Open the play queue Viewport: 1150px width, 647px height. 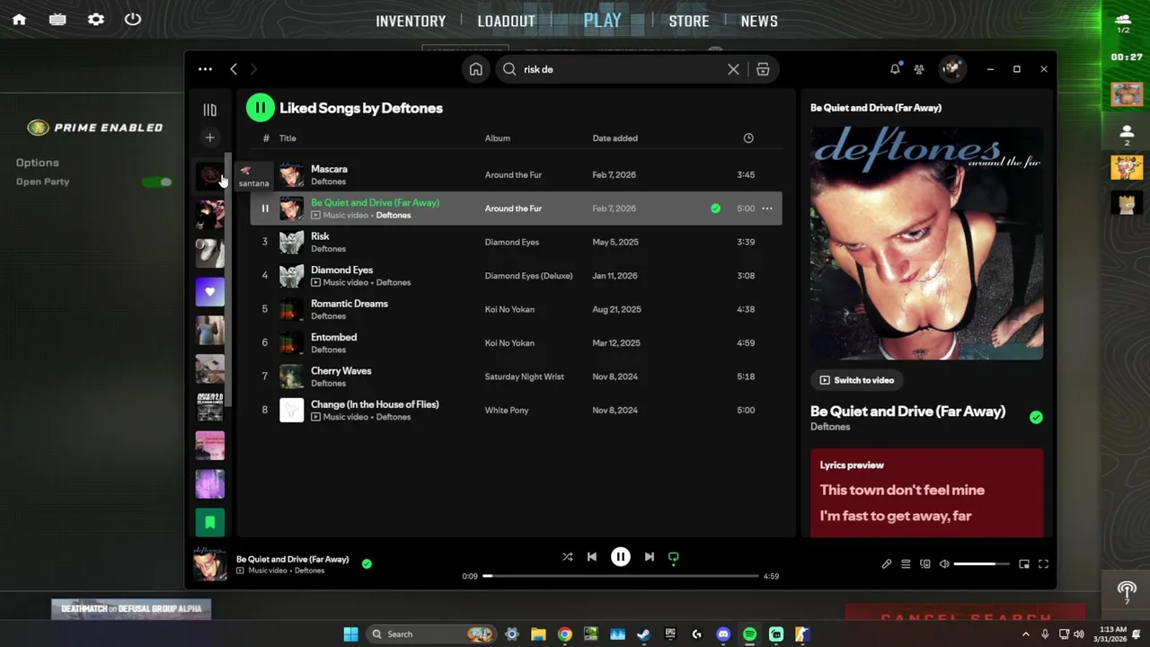tap(906, 564)
